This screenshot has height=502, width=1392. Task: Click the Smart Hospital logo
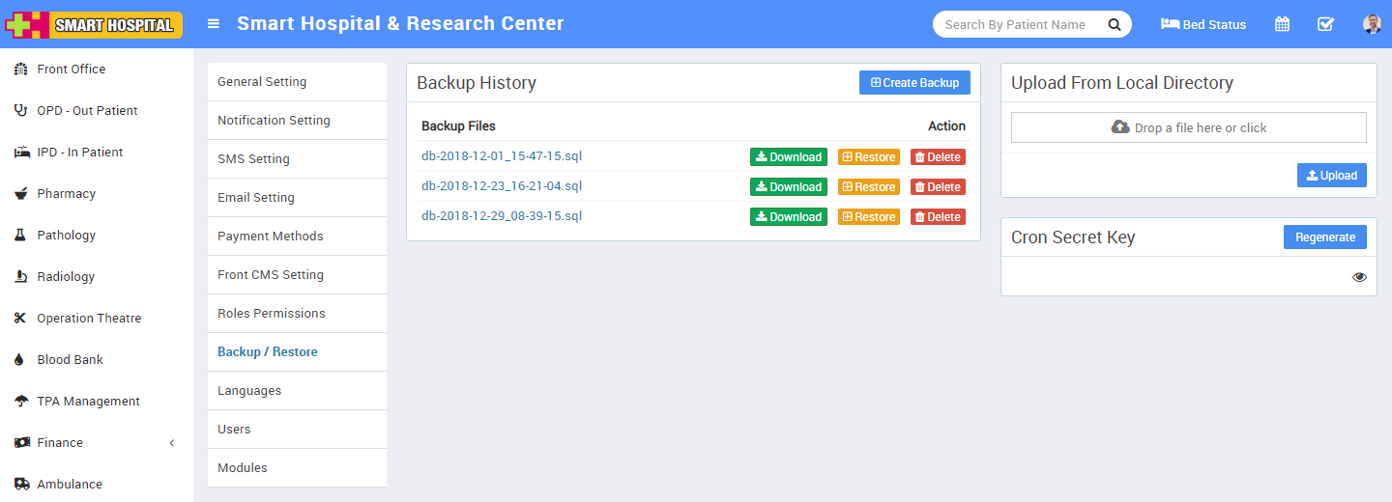point(94,24)
